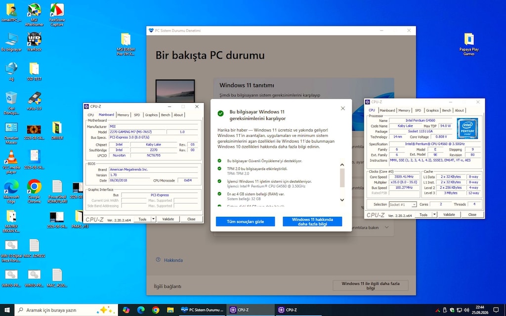Click 'Windows 11 ile ilgili daha fazla bilgi' button
The height and width of the screenshot is (316, 506).
(371, 286)
